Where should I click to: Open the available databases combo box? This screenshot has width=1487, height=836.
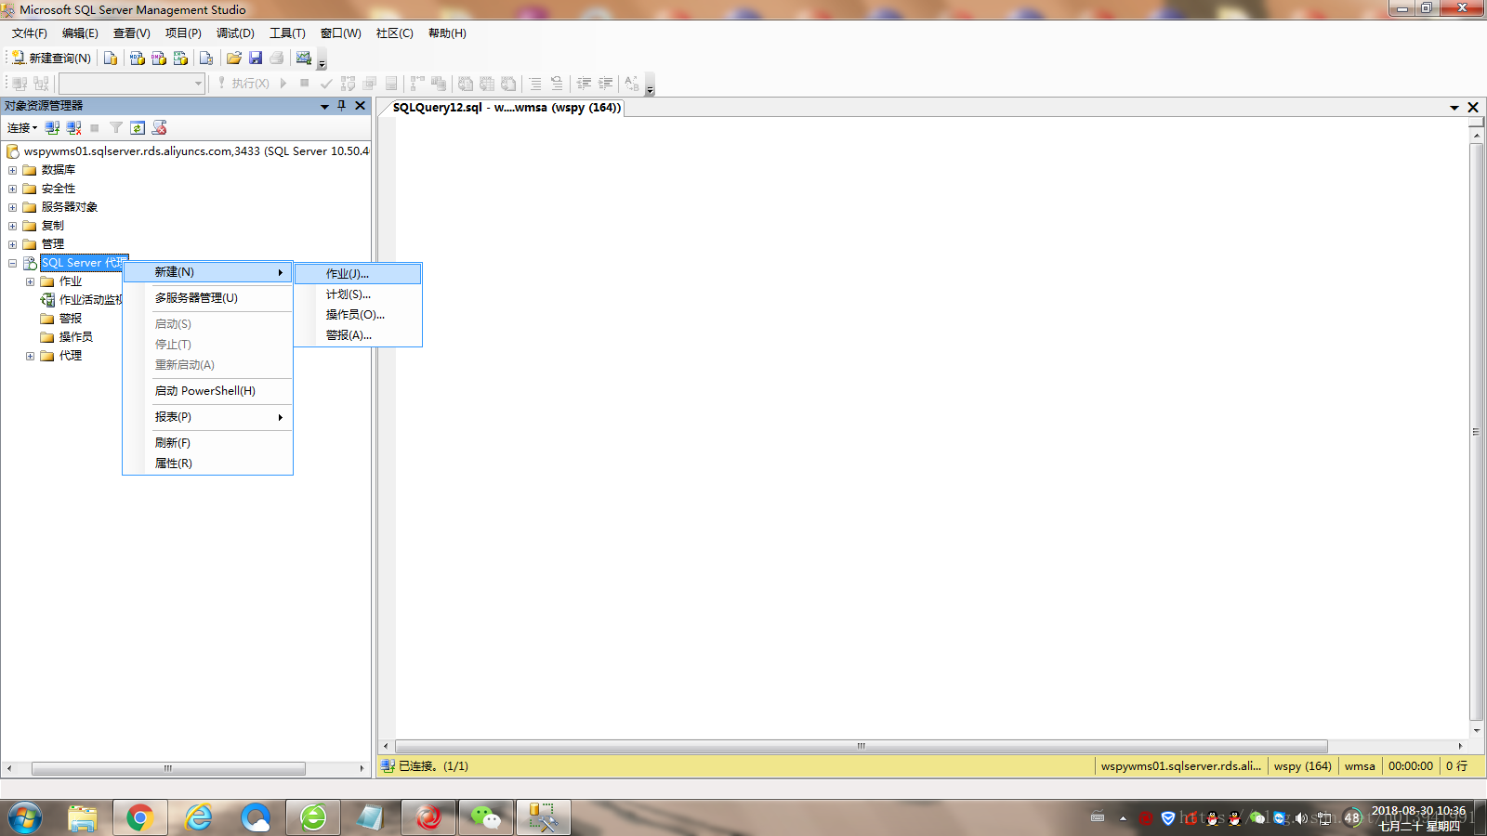coord(132,84)
